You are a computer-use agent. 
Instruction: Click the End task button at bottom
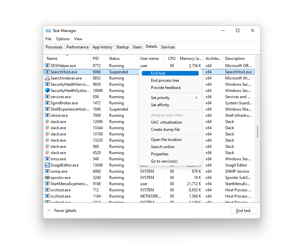(x=243, y=211)
